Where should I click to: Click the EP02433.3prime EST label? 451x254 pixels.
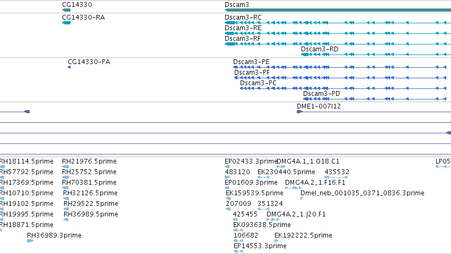pyautogui.click(x=251, y=161)
